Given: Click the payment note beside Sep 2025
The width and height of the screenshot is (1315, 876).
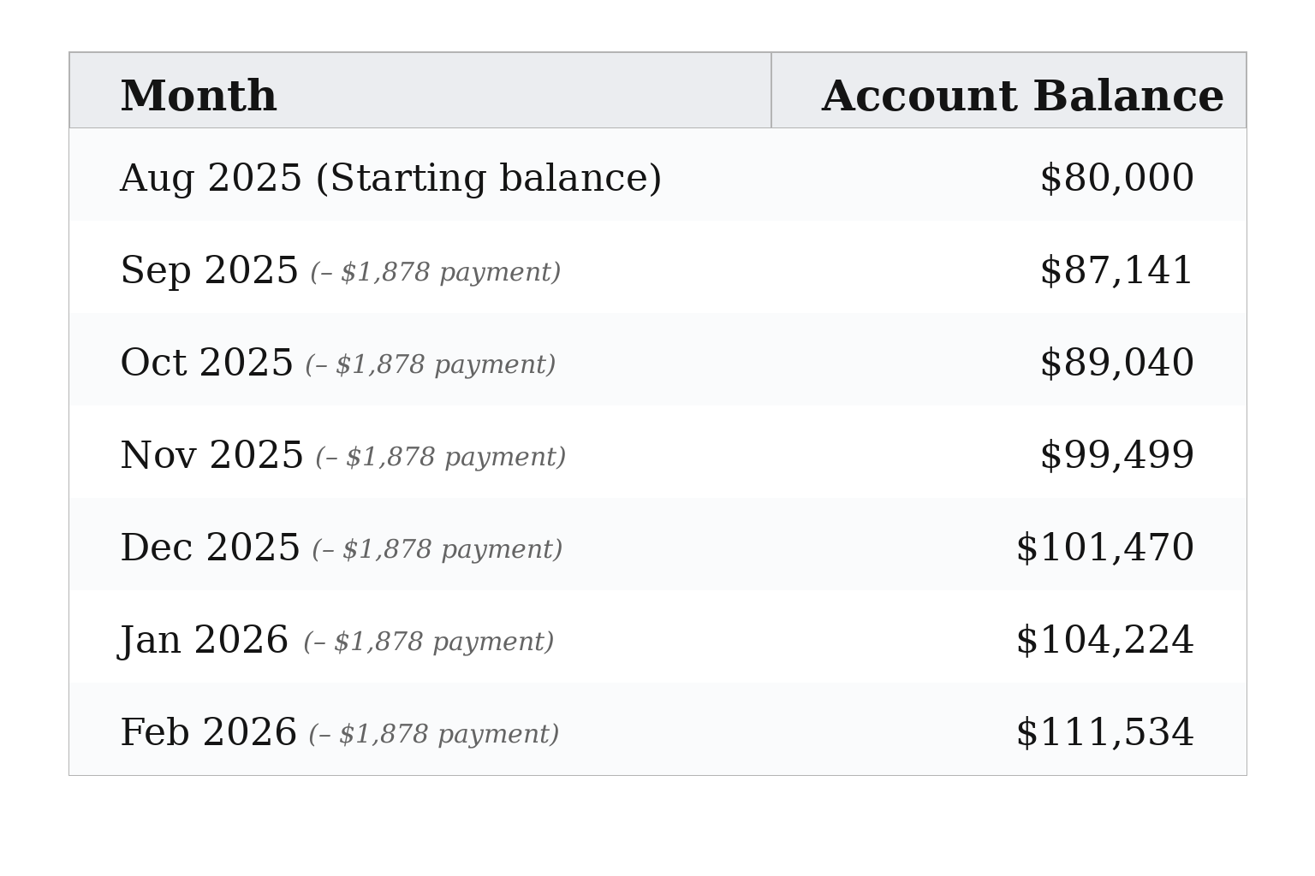Looking at the screenshot, I should pos(435,273).
